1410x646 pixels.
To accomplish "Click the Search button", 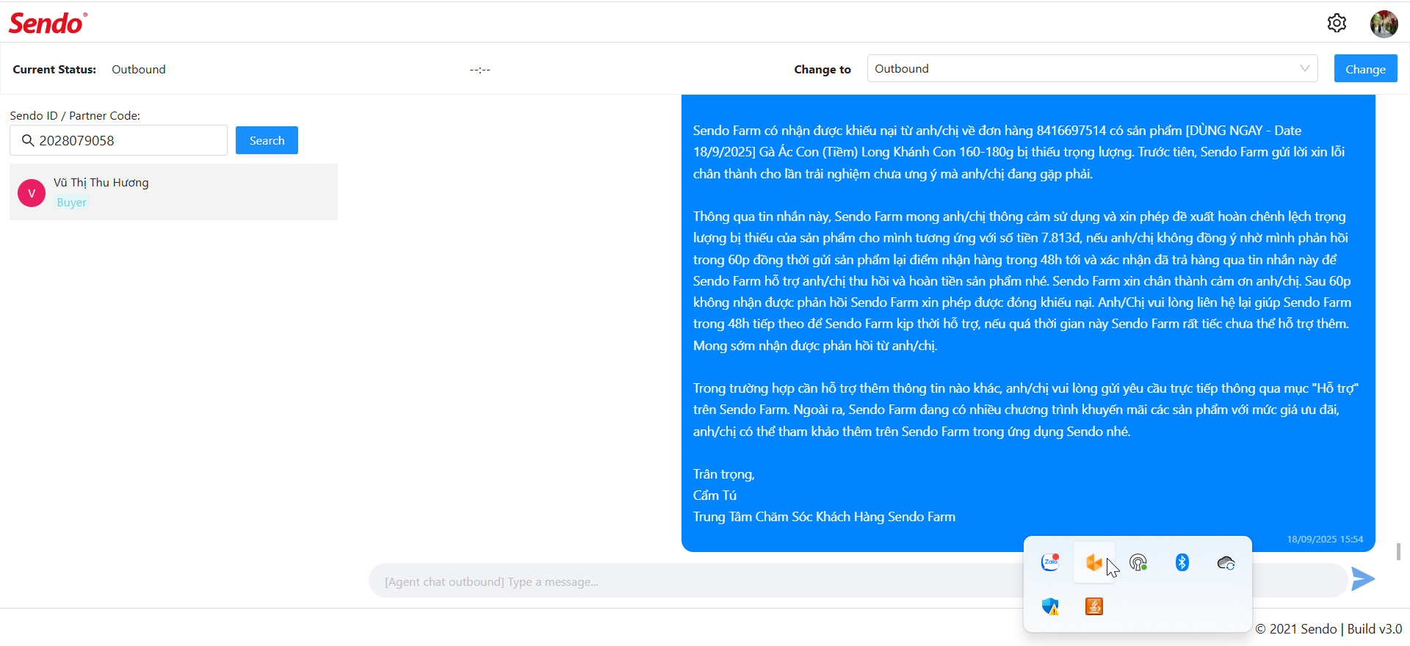I will 267,140.
